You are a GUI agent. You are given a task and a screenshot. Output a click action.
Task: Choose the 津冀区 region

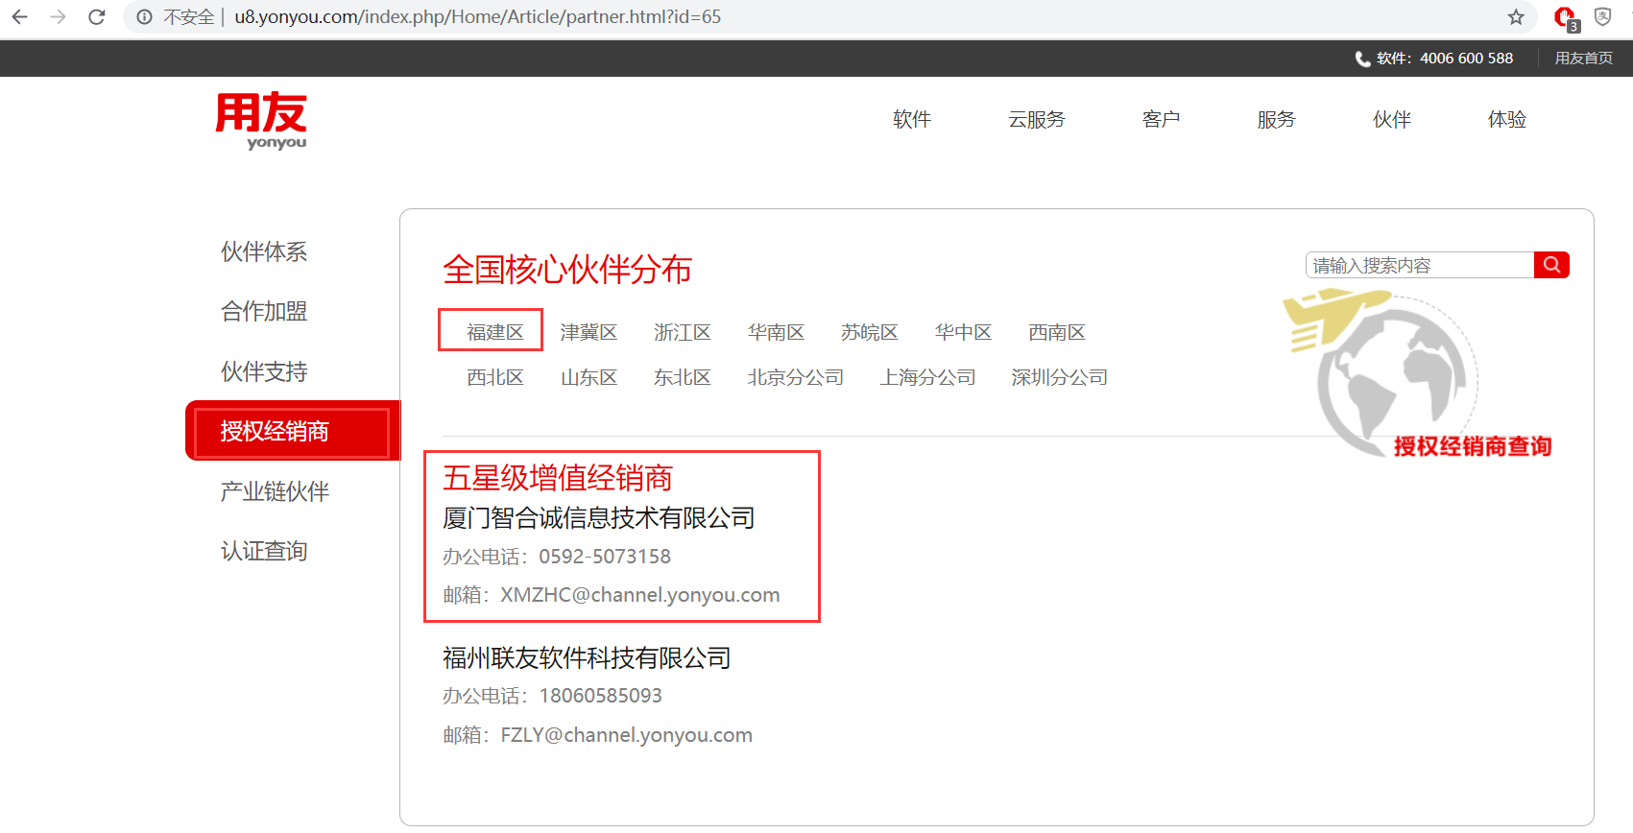pos(588,332)
